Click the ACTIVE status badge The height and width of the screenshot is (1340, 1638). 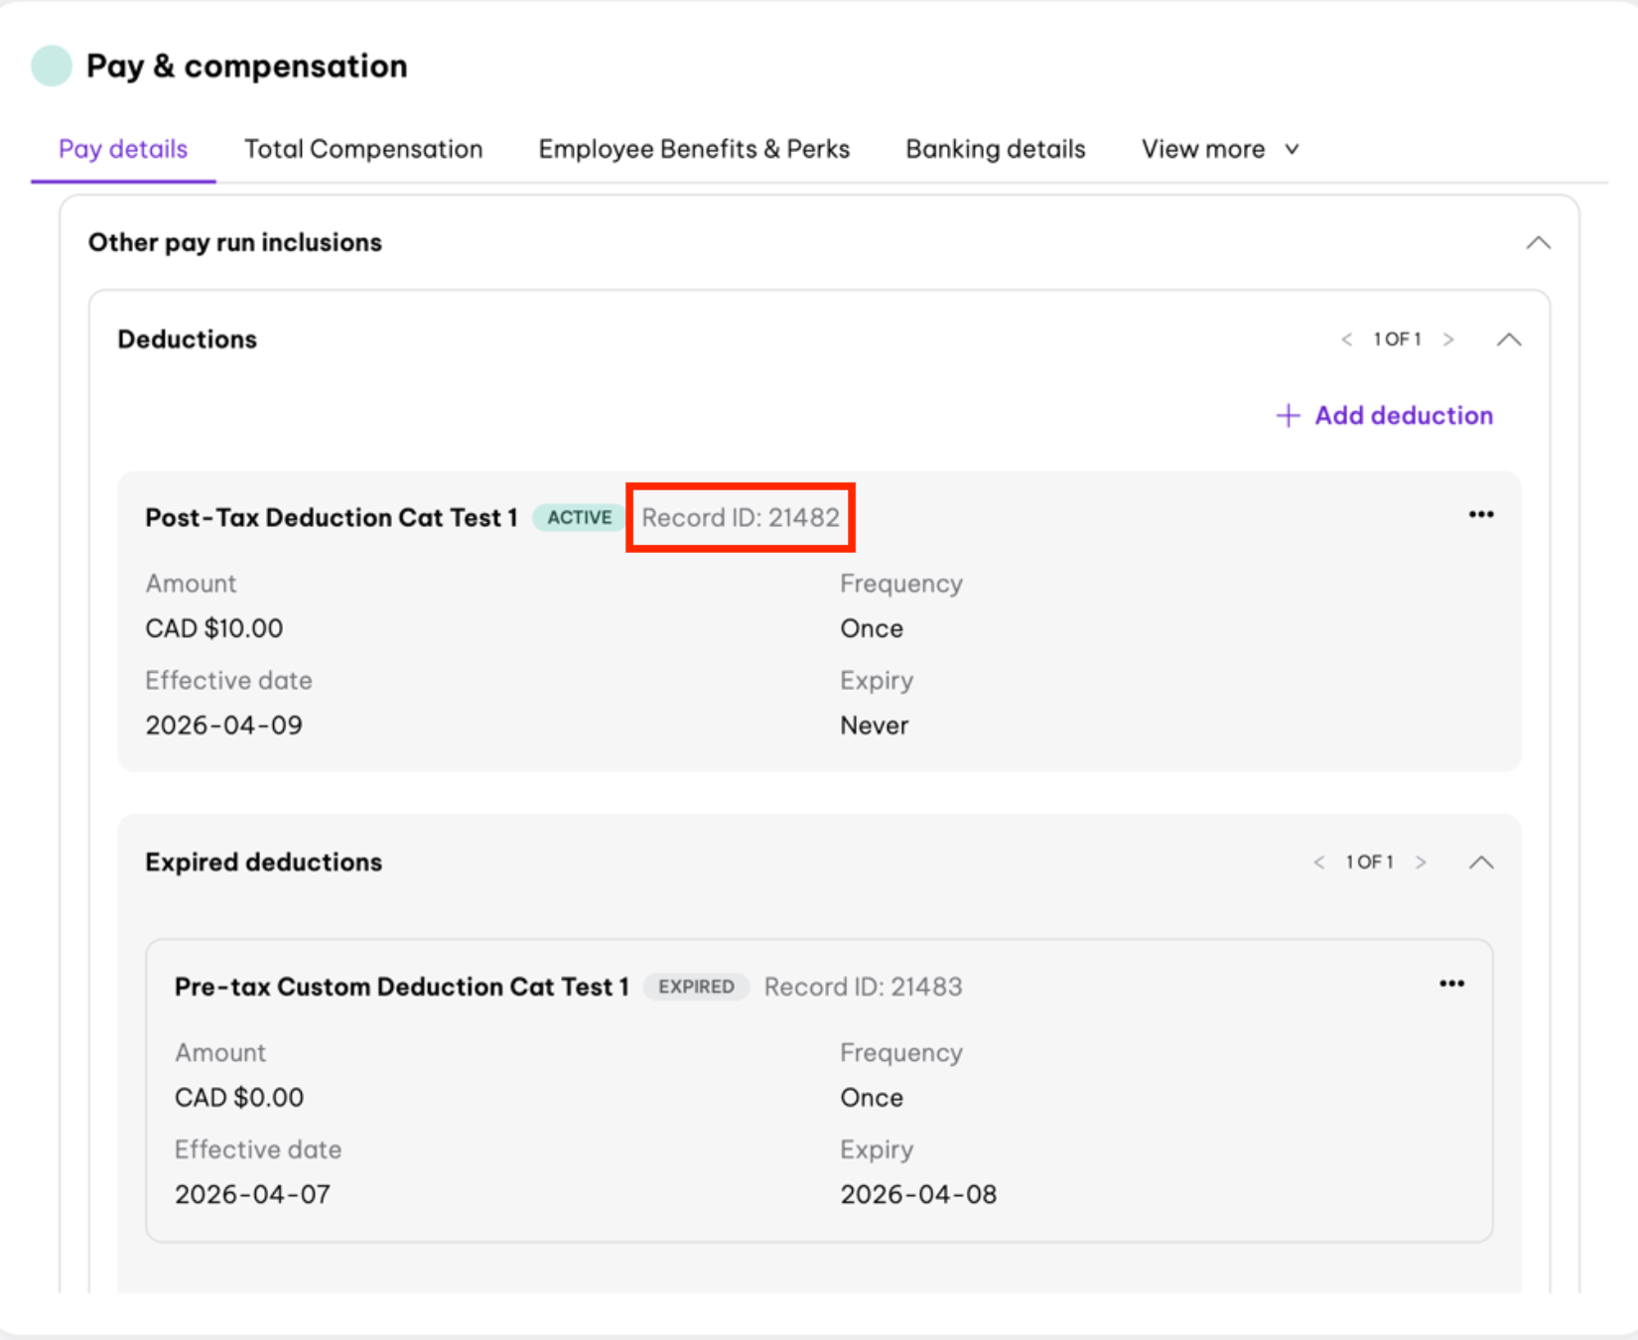coord(579,517)
